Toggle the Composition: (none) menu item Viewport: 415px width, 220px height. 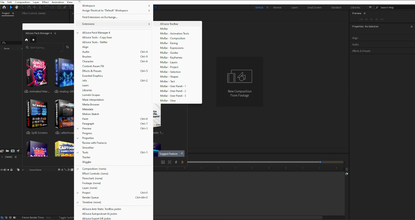(x=114, y=169)
